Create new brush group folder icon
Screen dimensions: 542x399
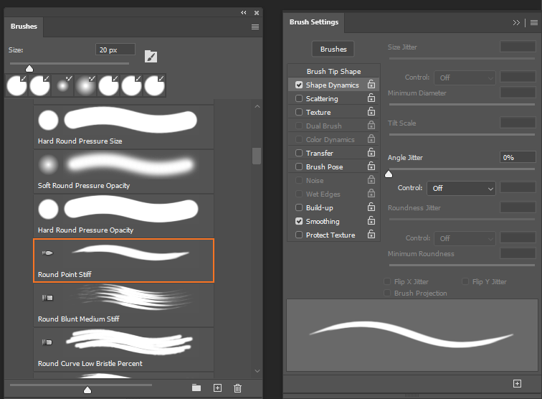[196, 388]
